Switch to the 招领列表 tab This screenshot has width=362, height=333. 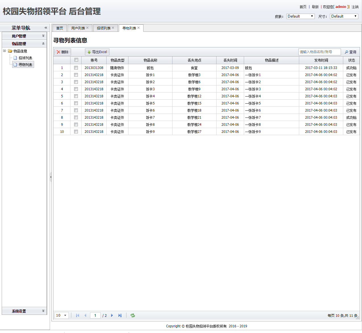pyautogui.click(x=103, y=28)
